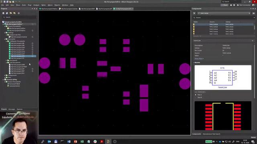Open the Outlook icon in the taskbar

click(x=49, y=142)
